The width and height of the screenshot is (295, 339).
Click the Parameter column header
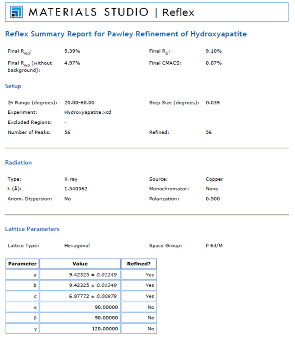point(22,263)
